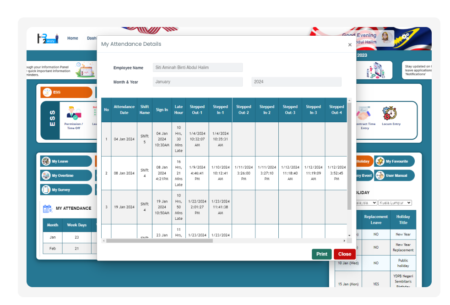The height and width of the screenshot is (305, 450).
Task: Click the My Leave icon
Action: (x=46, y=161)
